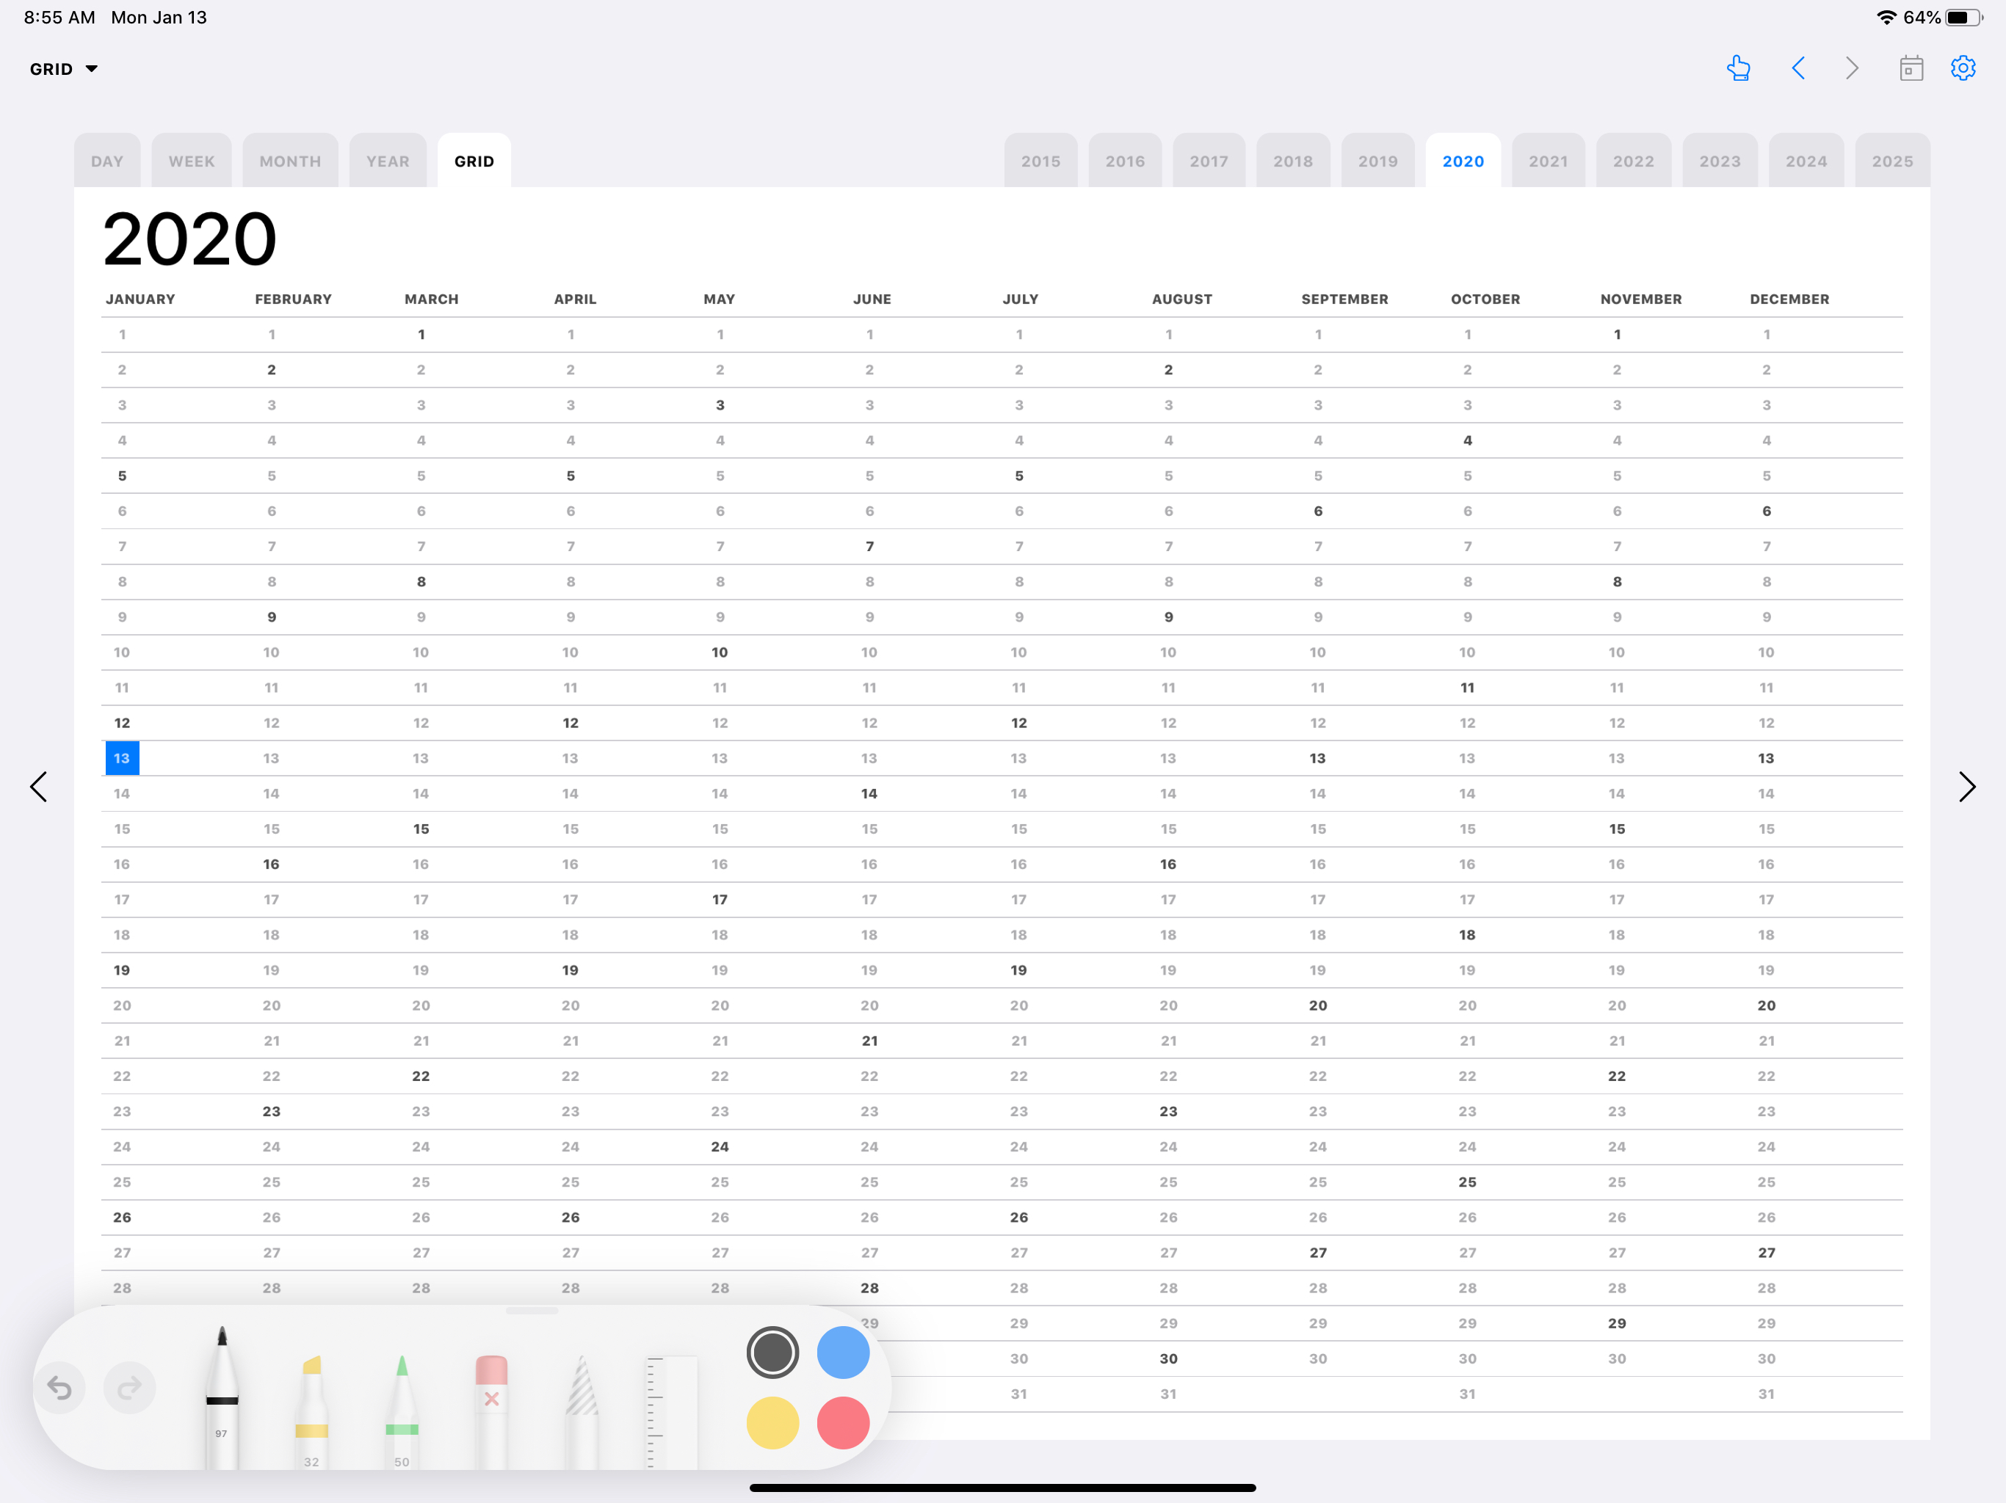Open the 2023 year tab
Image resolution: width=2006 pixels, height=1503 pixels.
tap(1720, 161)
